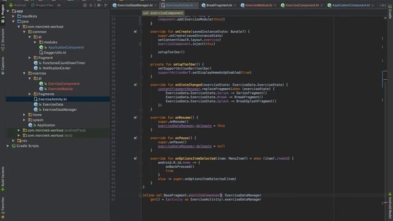
Task: Collapse the java folder
Action: tap(14, 21)
